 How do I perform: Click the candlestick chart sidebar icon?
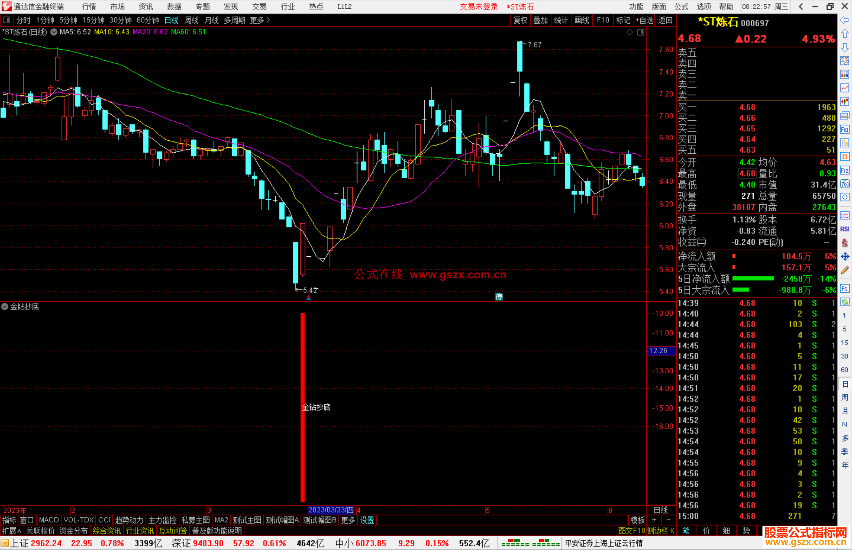(x=845, y=102)
